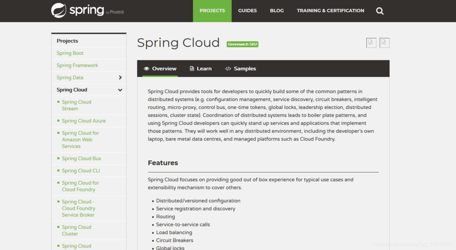Viewport: 456px width, 250px height.
Task: Click the second document icon beside title
Action: 384,42
